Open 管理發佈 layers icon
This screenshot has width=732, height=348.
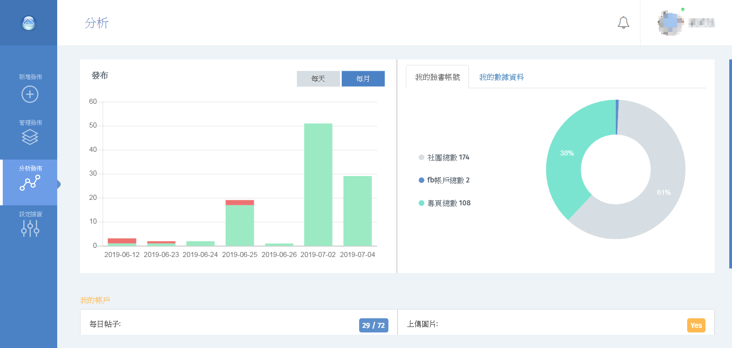click(30, 137)
